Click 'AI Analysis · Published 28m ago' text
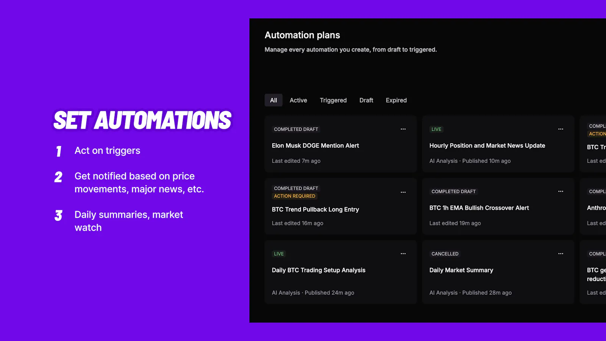Screen dimensions: 606x341 coord(470,293)
